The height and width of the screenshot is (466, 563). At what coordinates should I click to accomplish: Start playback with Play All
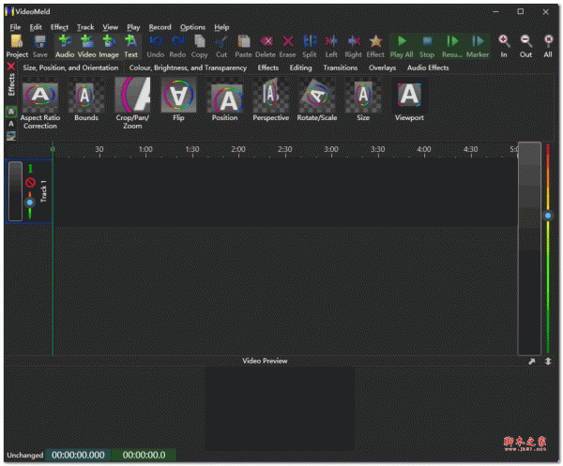click(402, 47)
